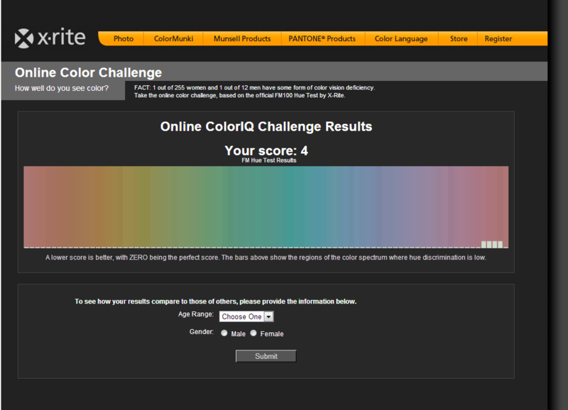This screenshot has height=410, width=568.
Task: Open the Color Language tab
Action: coord(401,39)
